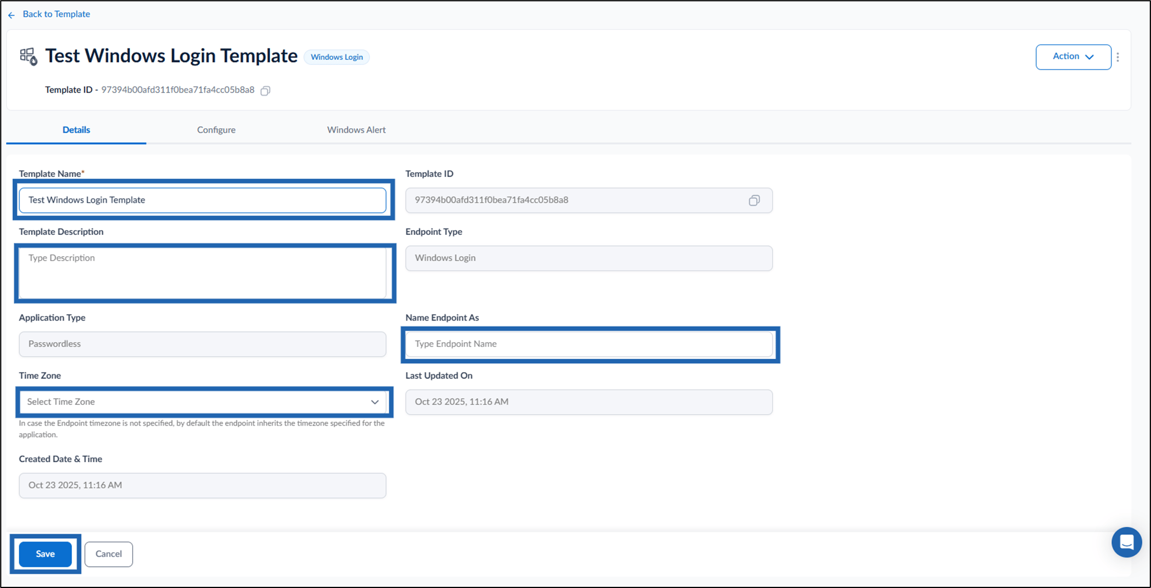This screenshot has height=588, width=1151.
Task: Edit the Template Name field
Action: 203,200
